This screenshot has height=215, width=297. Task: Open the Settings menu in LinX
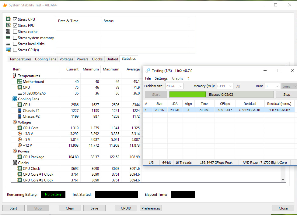(x=161, y=78)
